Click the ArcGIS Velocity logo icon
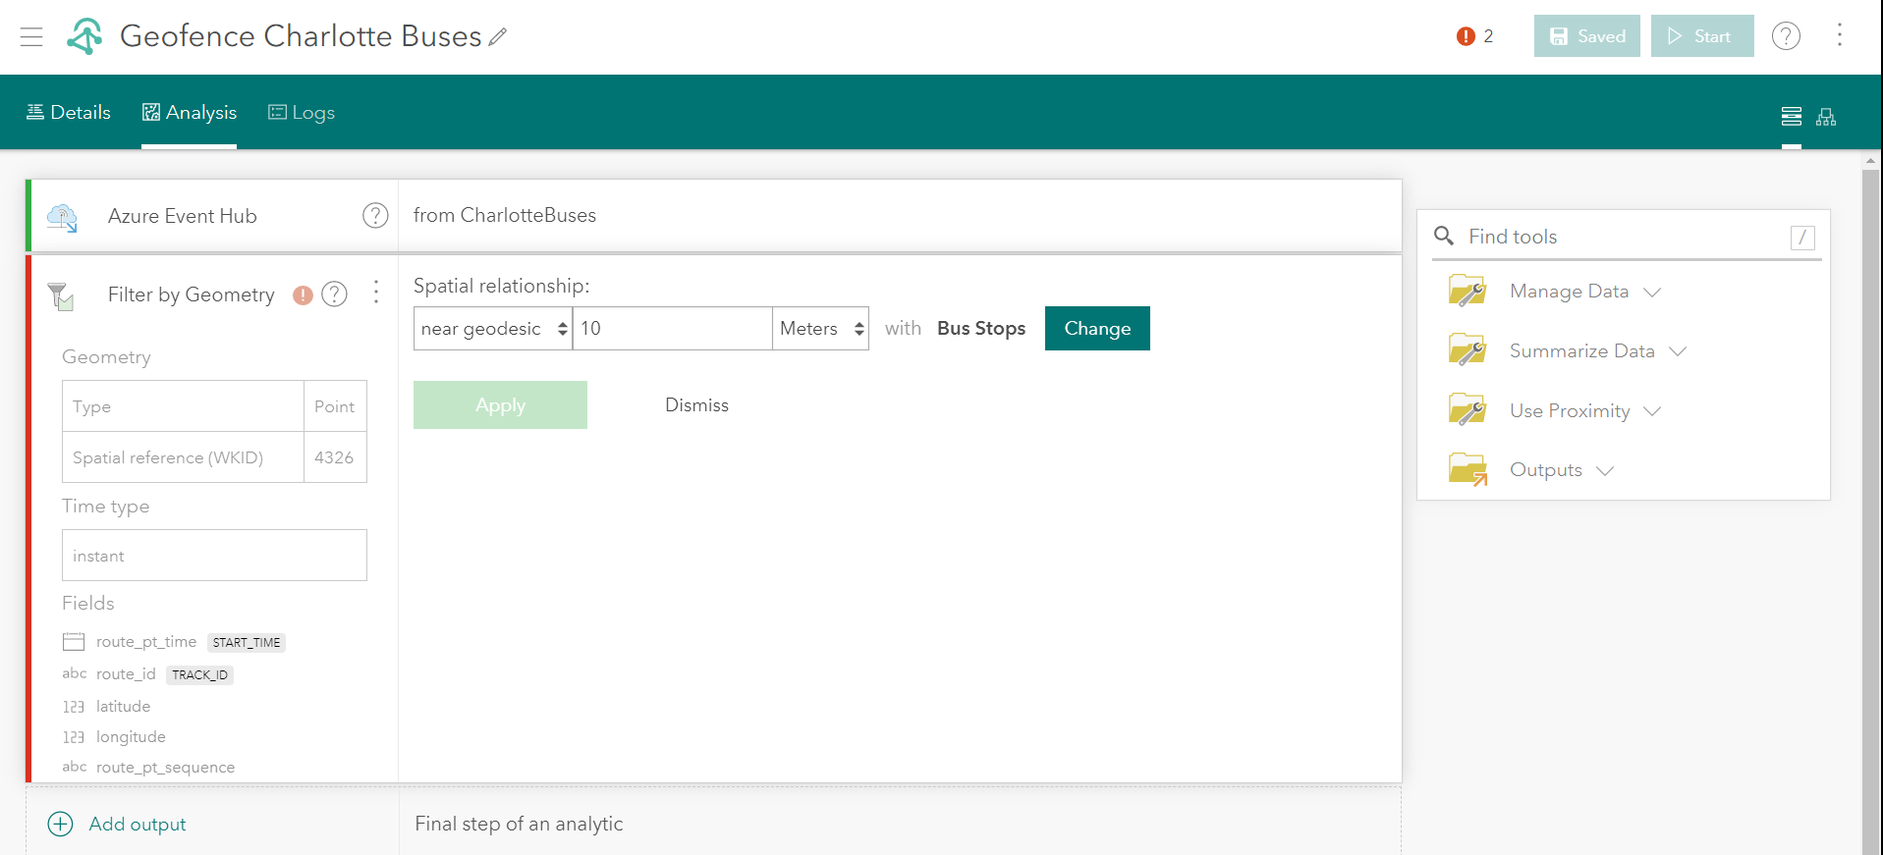 point(84,36)
